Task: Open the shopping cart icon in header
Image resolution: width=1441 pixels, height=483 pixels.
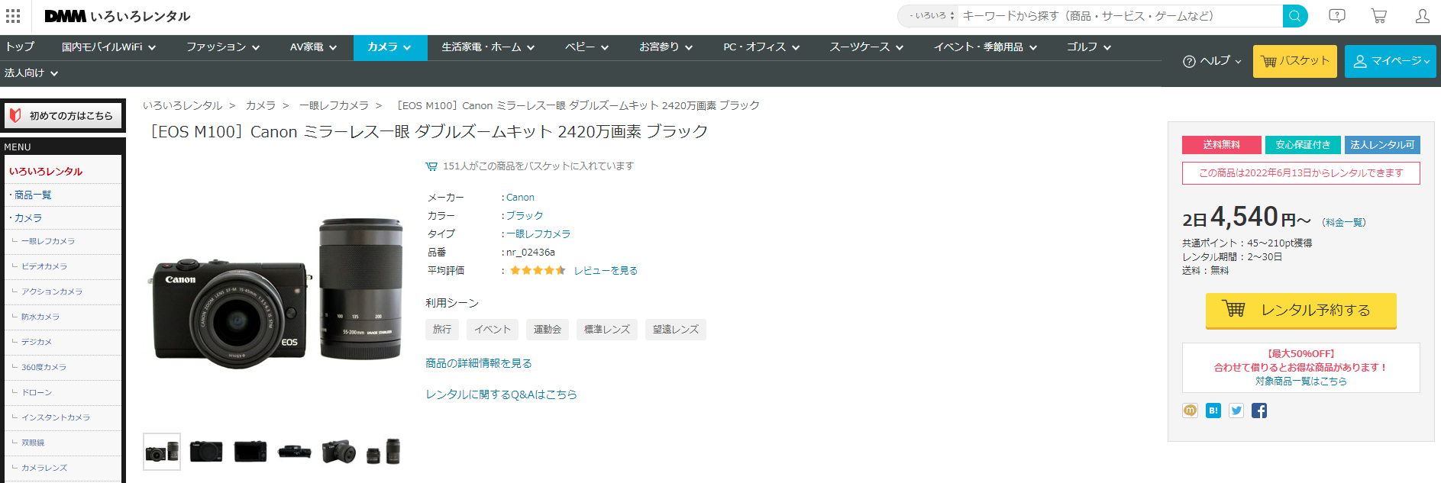Action: tap(1379, 16)
